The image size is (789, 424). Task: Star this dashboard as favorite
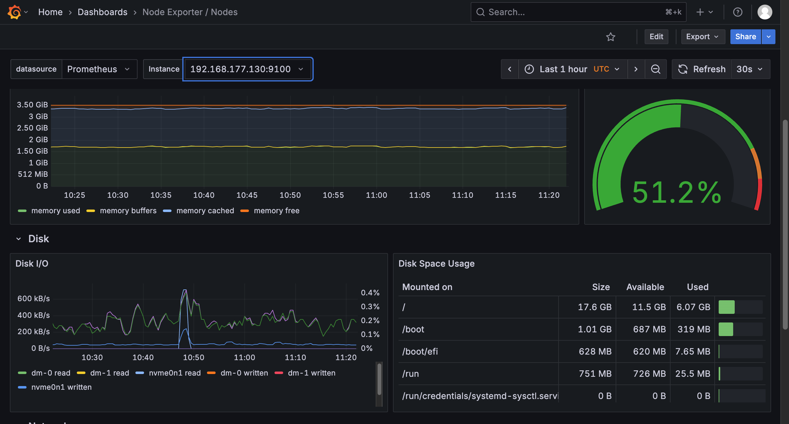(610, 37)
